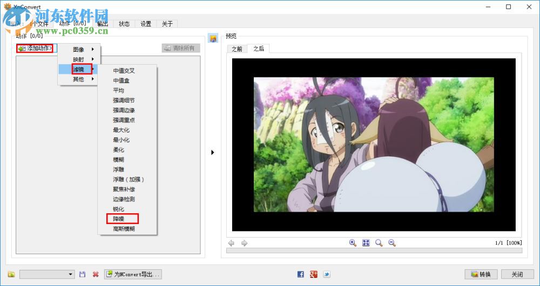Click the preview image thumbnail
Image resolution: width=540 pixels, height=286 pixels.
[374, 144]
